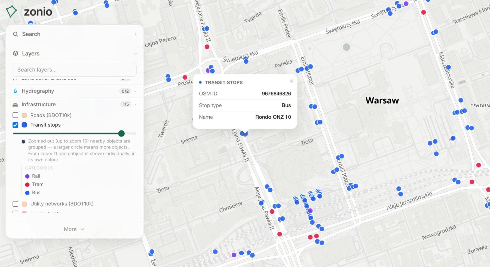Enable the Utility networks (BDOT10k) checkbox
Viewport: 490px width, 267px height.
16,204
